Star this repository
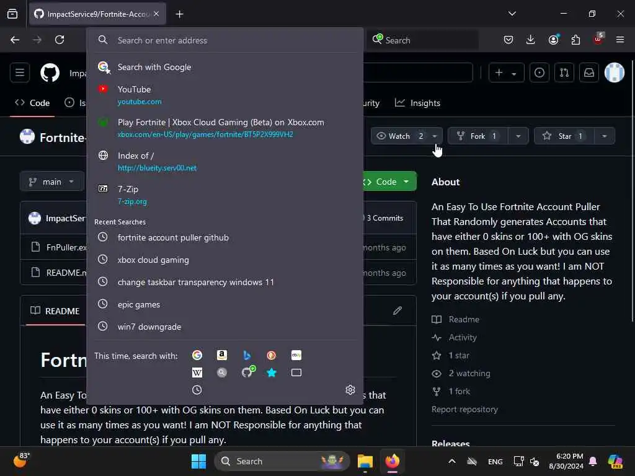 click(x=564, y=136)
